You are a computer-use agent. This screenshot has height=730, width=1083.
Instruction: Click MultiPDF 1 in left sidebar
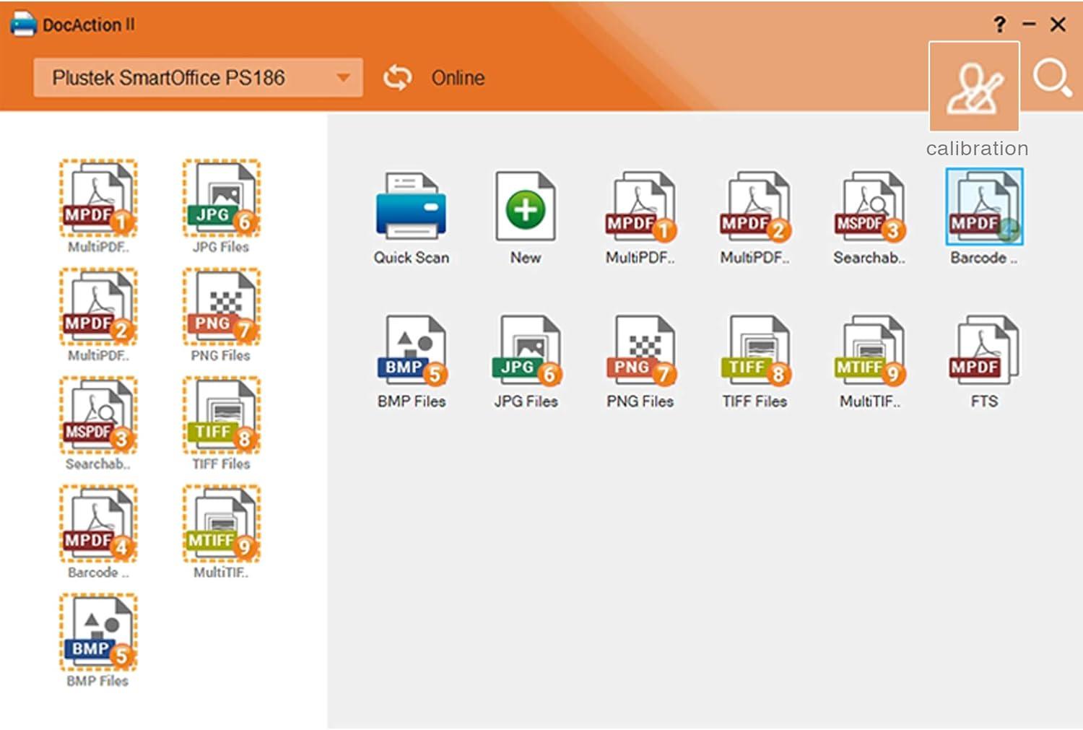pyautogui.click(x=98, y=199)
